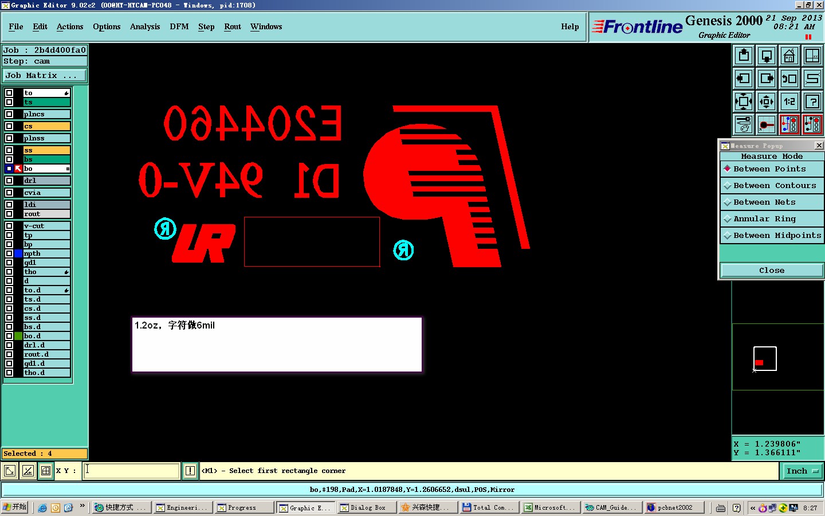Screen dimensions: 825x516
Task: Switch to CAM_Guide taskbar item
Action: point(611,507)
